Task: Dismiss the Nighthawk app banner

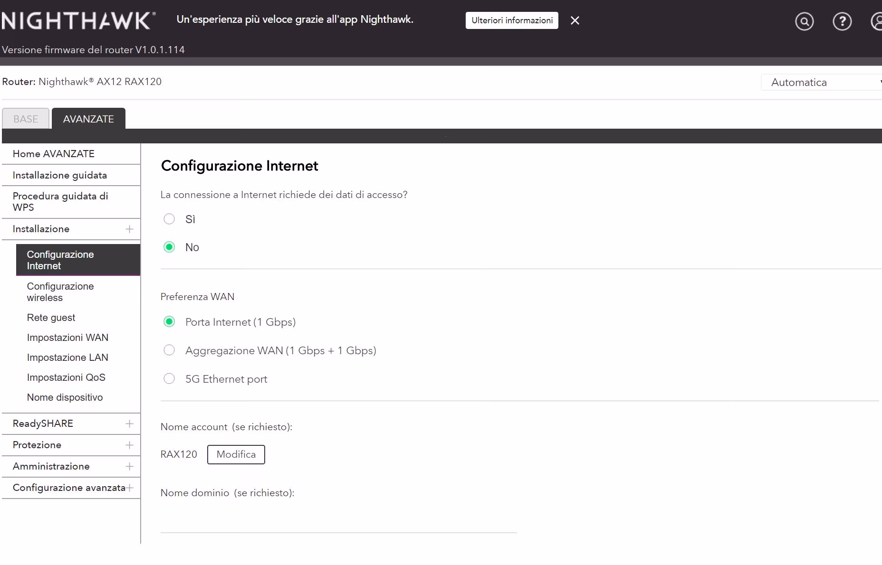Action: [x=575, y=20]
